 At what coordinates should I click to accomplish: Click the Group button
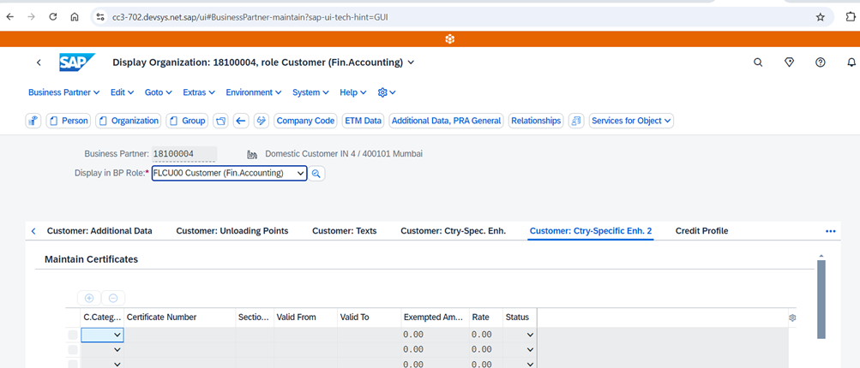[187, 121]
